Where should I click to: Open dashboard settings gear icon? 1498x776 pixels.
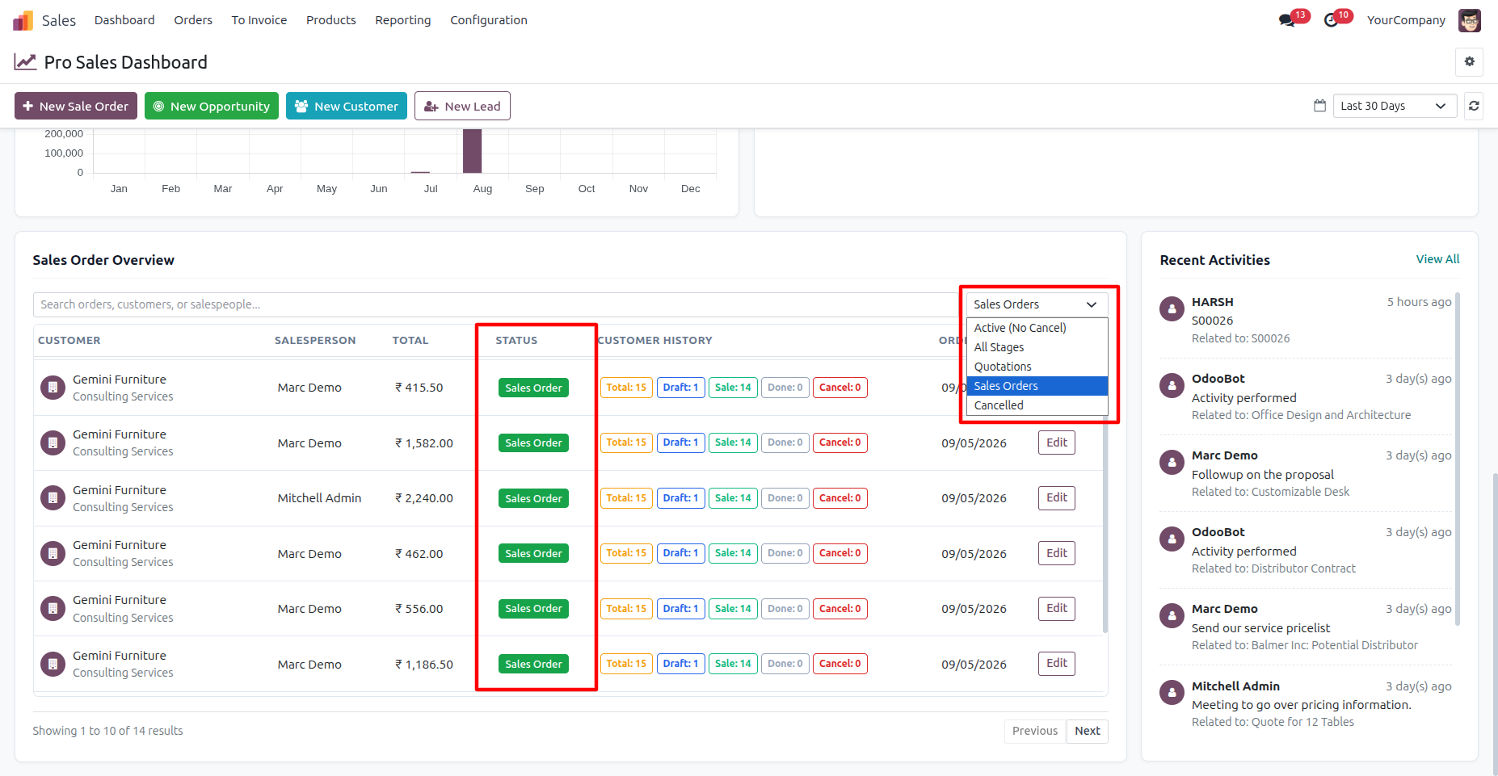[1469, 61]
